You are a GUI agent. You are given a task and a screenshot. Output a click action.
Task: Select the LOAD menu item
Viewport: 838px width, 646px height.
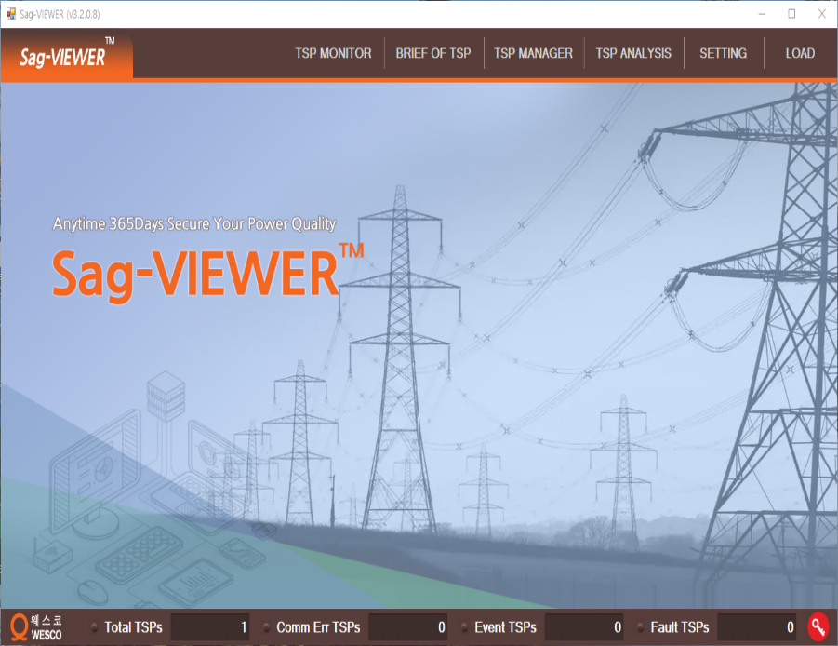(800, 53)
